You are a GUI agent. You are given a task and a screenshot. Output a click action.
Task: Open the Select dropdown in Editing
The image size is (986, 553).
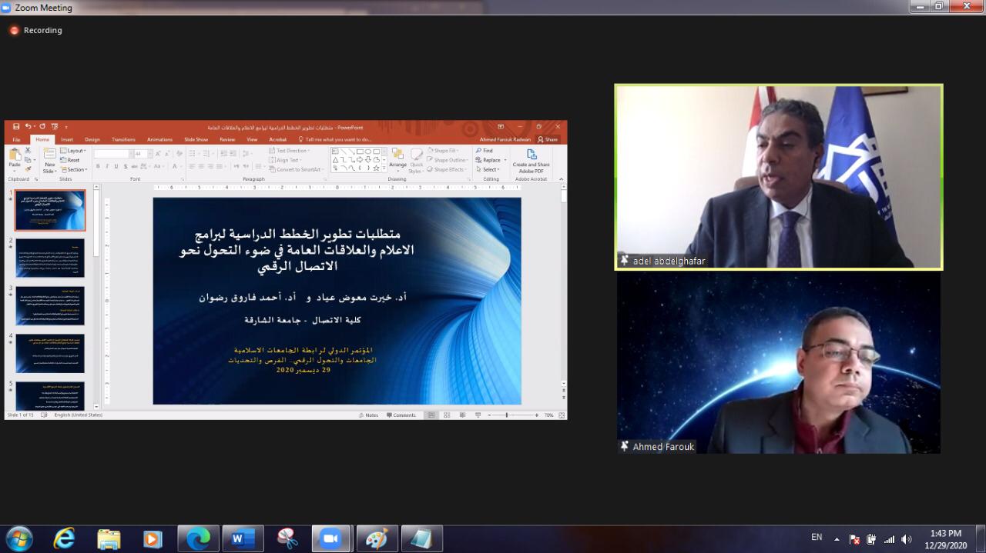coord(488,169)
